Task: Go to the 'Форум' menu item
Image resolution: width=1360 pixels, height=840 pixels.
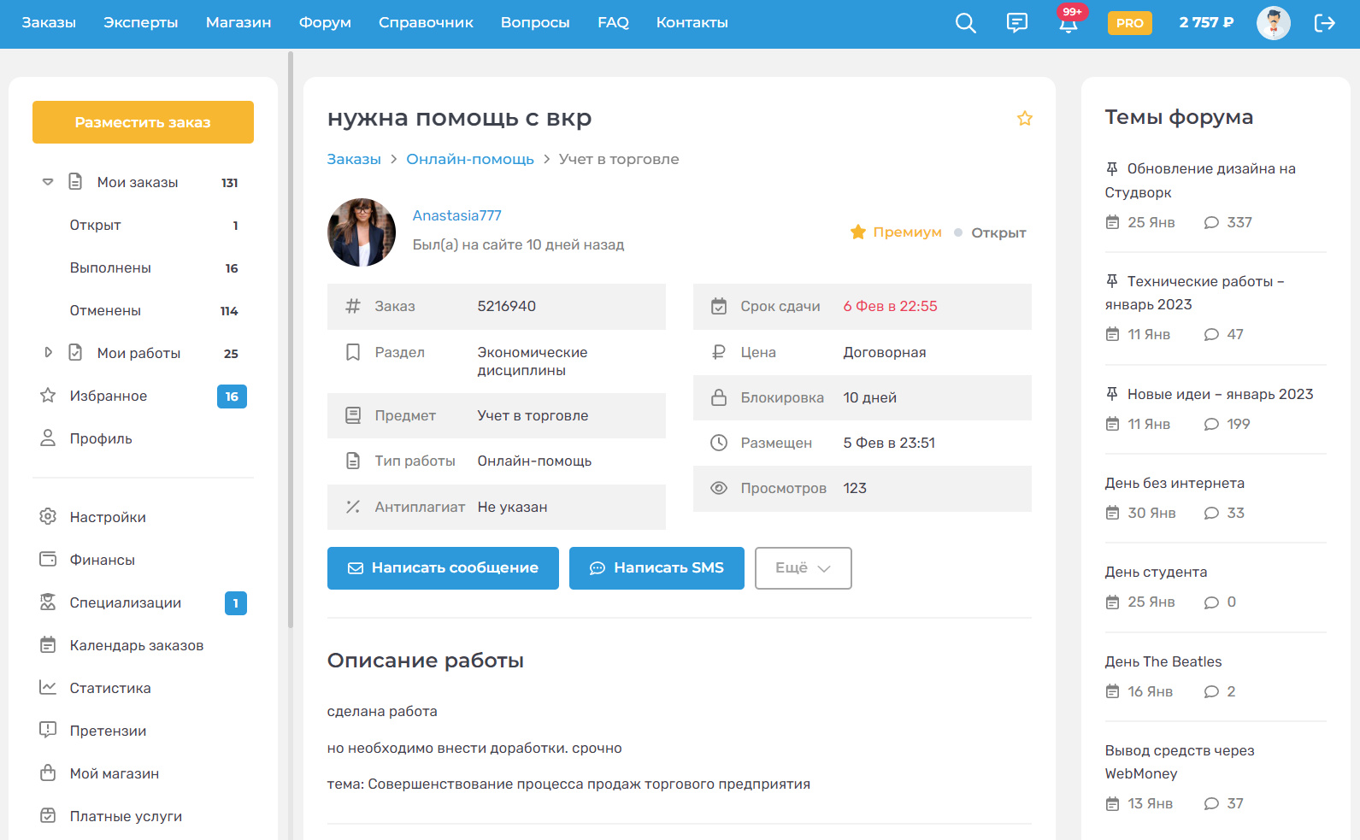Action: coord(325,23)
